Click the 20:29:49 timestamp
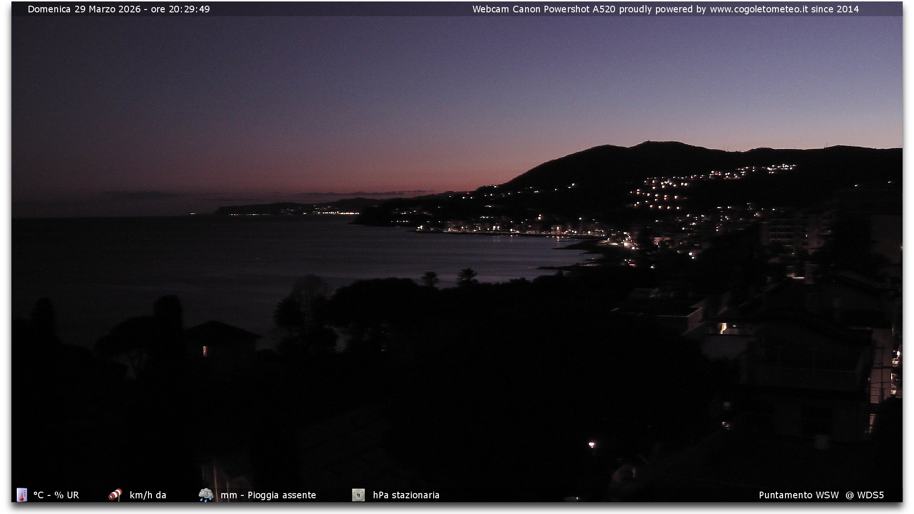914x514 pixels. pos(189,9)
